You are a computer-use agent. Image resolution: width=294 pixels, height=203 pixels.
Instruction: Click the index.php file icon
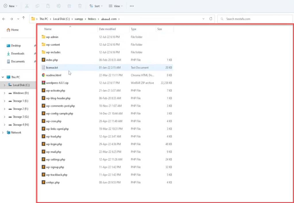pos(44,60)
